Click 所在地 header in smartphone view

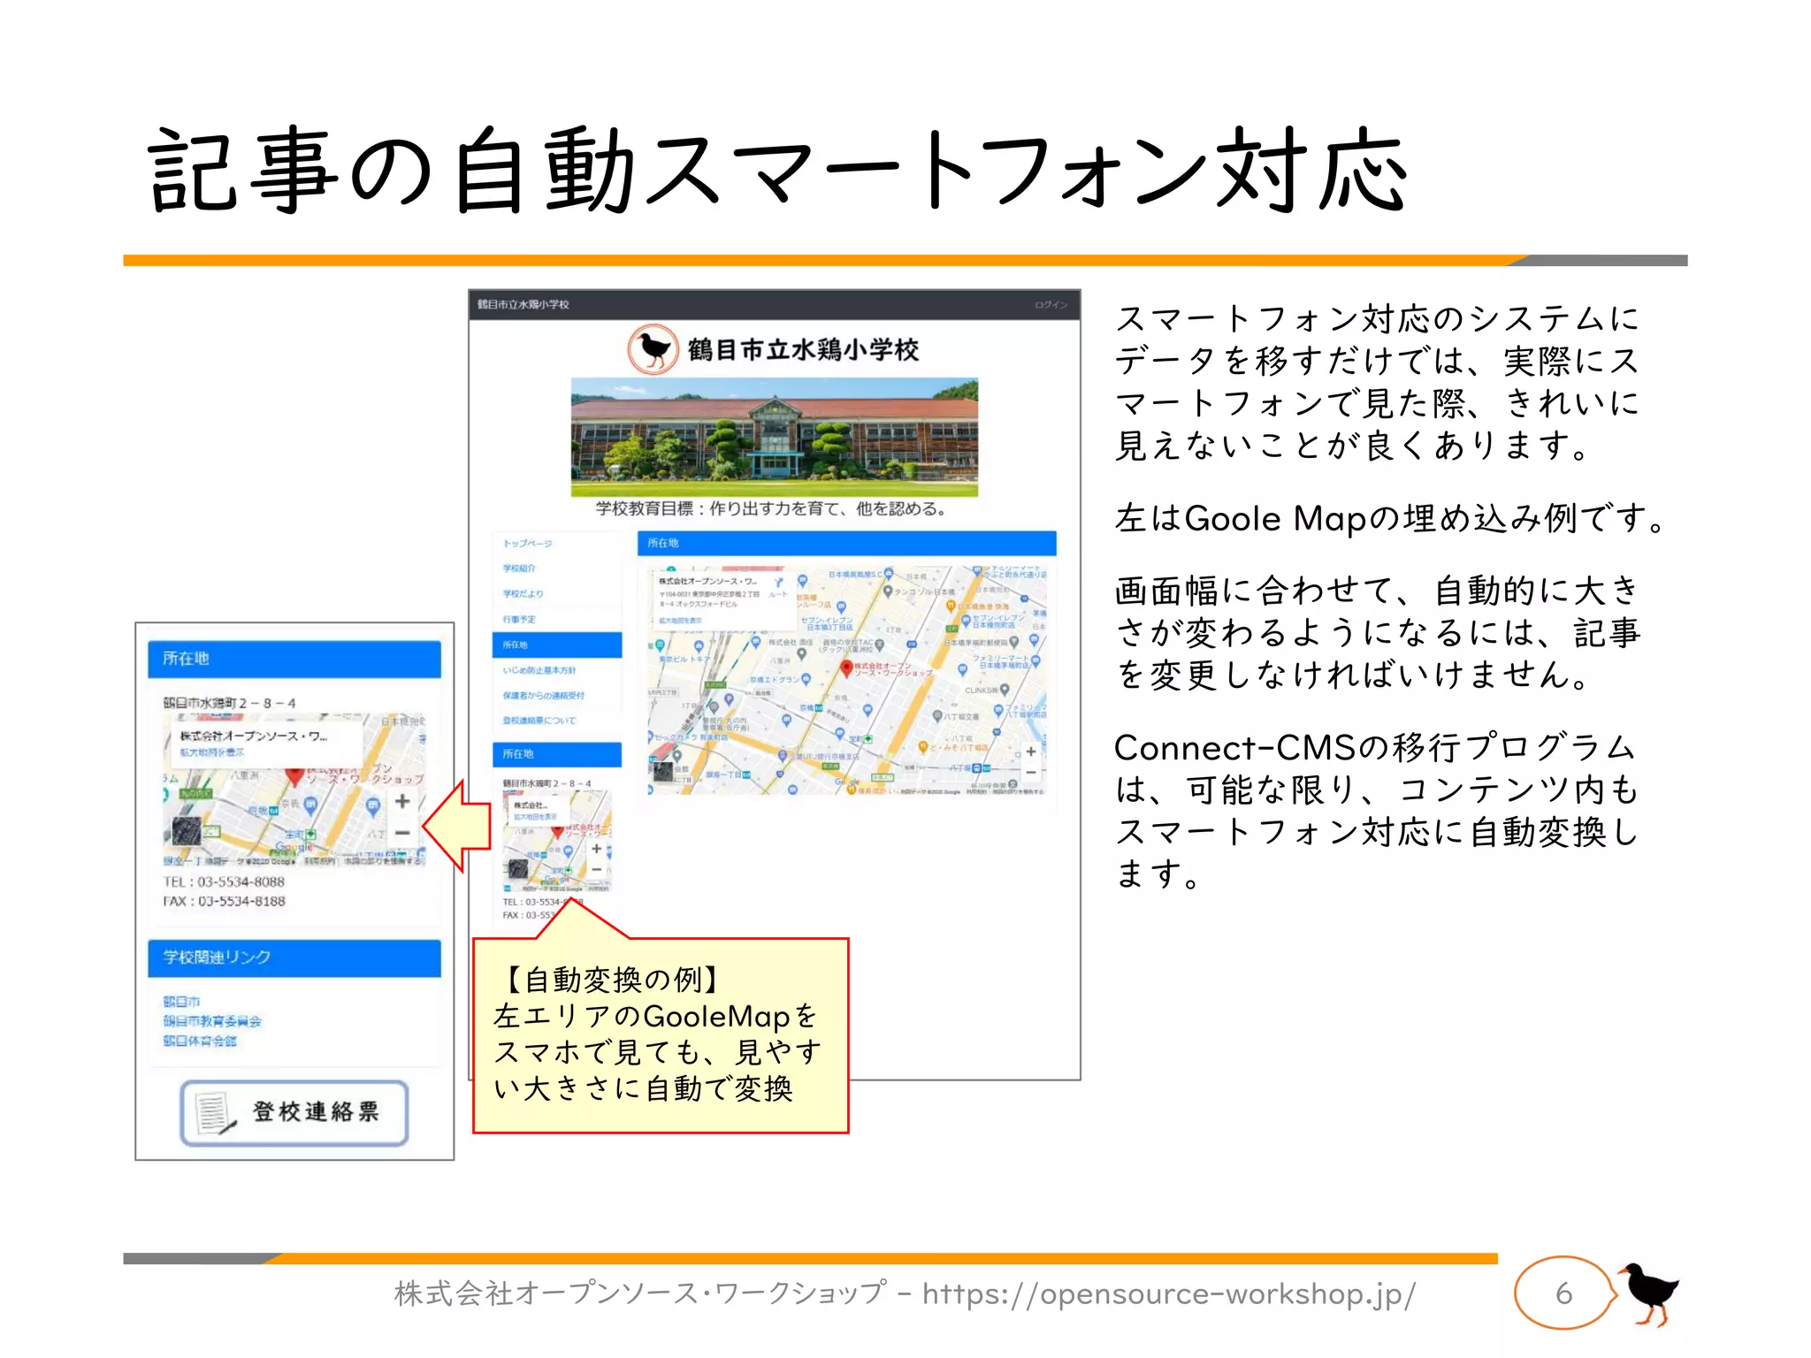point(294,659)
